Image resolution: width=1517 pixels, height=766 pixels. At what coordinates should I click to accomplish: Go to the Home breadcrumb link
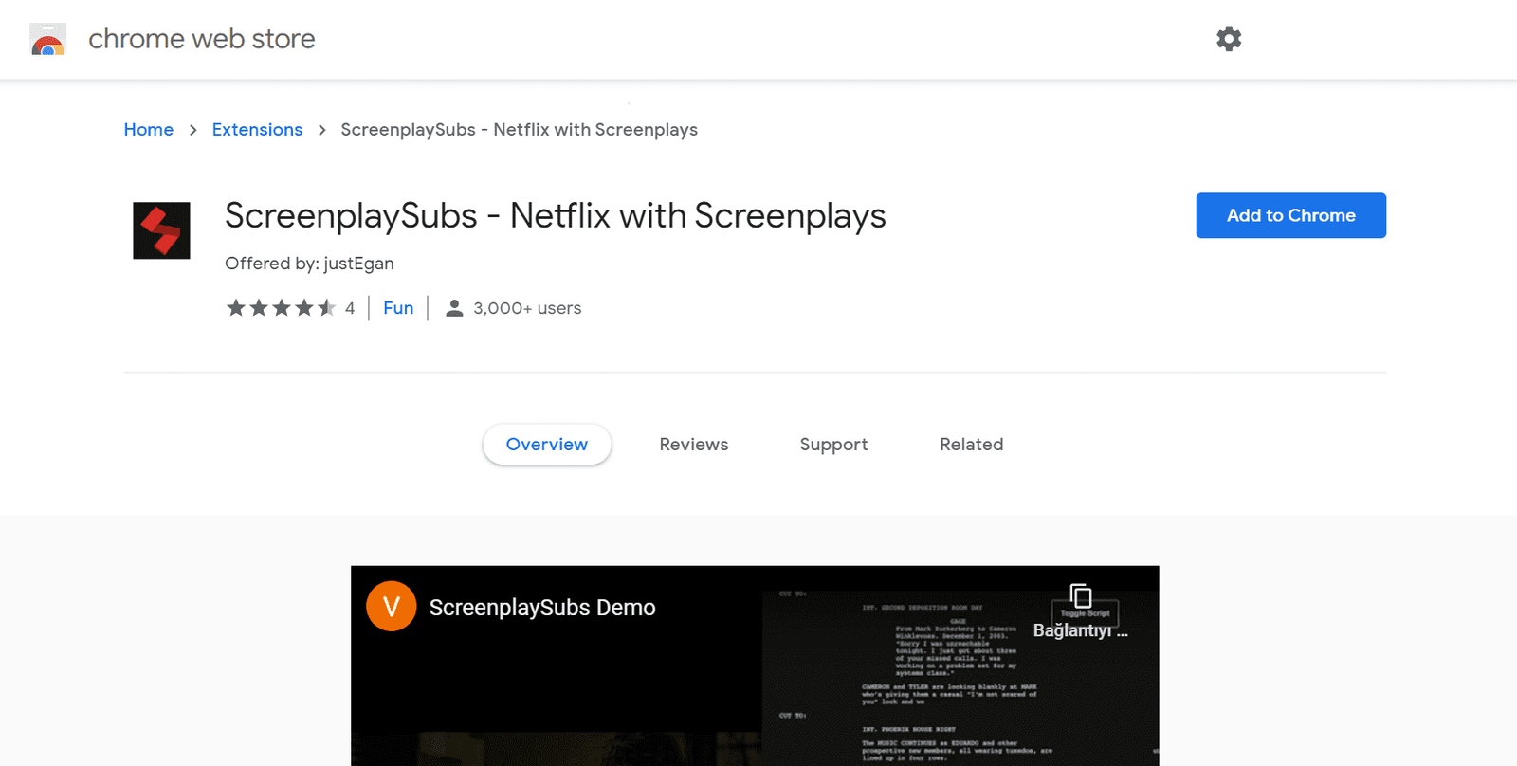pyautogui.click(x=149, y=130)
